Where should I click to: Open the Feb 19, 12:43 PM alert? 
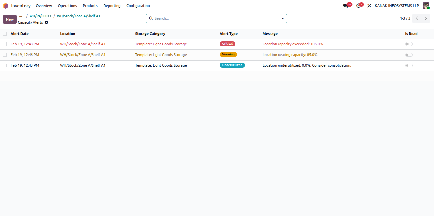tap(25, 65)
